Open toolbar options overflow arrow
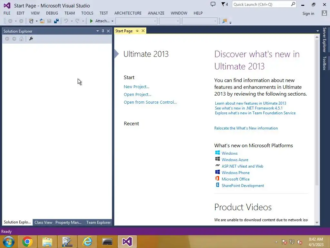This screenshot has width=330, height=248. click(x=230, y=22)
